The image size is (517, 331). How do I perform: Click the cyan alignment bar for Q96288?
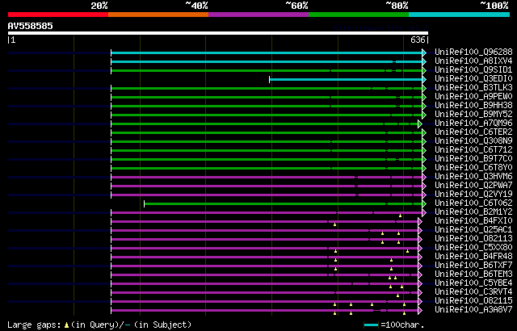point(267,52)
